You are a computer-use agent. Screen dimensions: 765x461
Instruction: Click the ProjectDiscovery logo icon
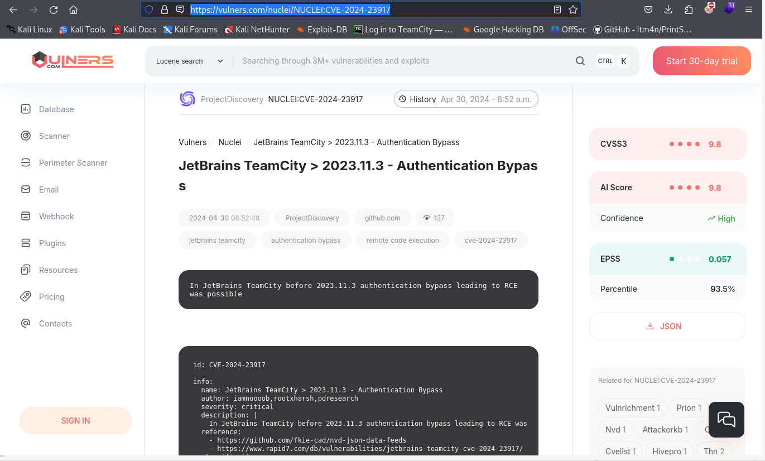click(187, 99)
